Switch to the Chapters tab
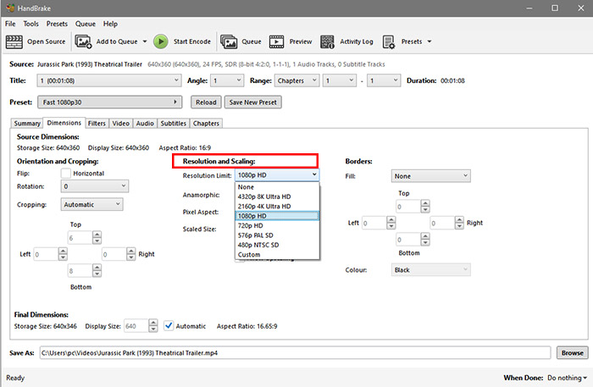The image size is (593, 387). pyautogui.click(x=206, y=123)
